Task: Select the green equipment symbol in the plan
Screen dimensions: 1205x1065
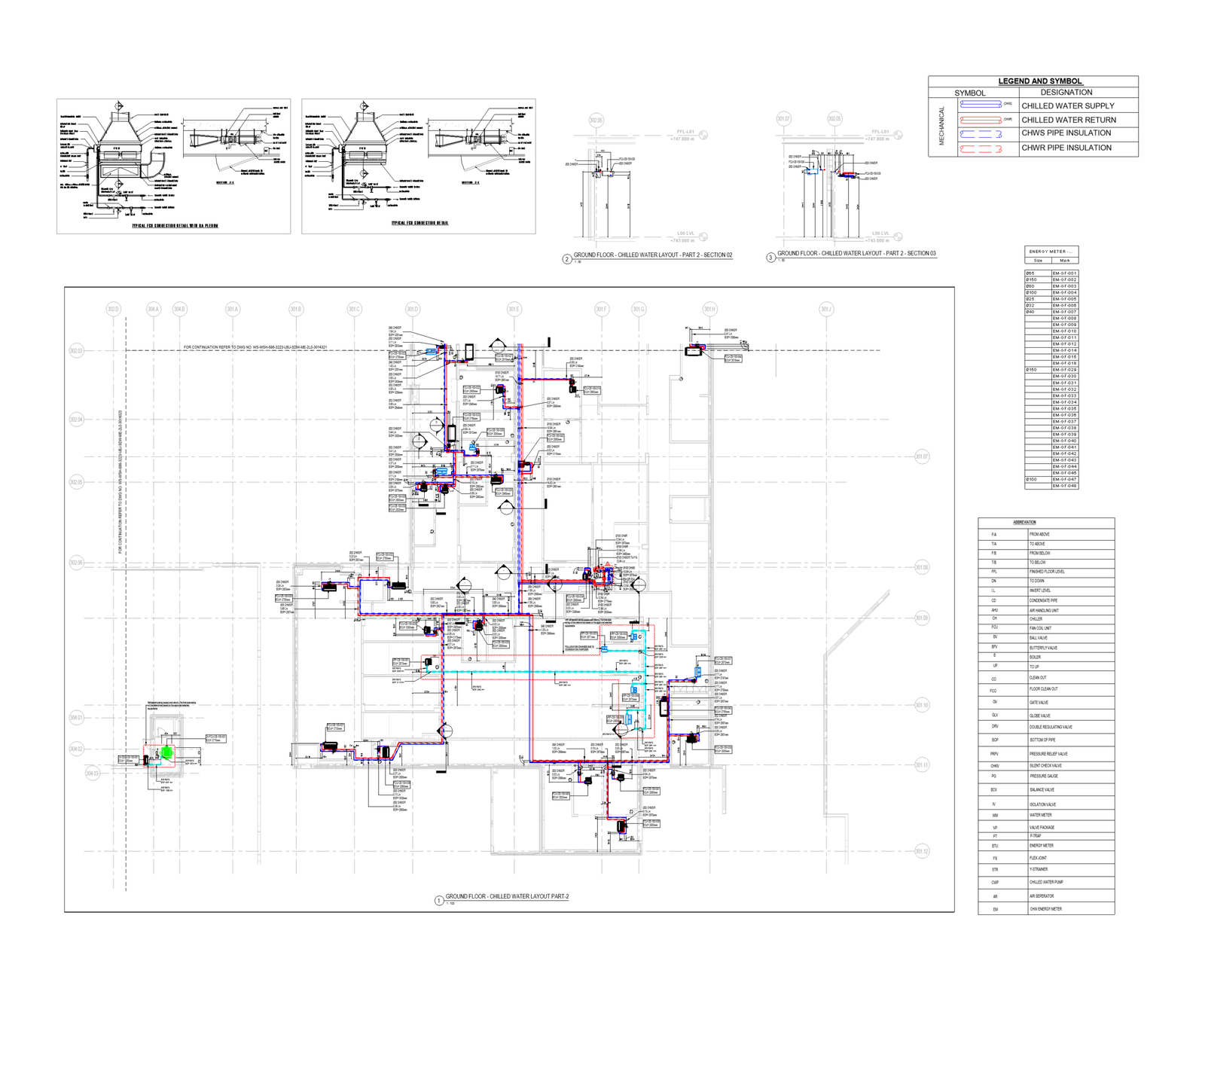Action: (x=167, y=752)
